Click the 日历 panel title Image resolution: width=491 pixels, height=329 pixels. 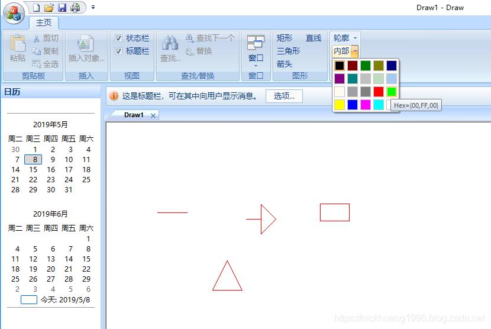(12, 92)
